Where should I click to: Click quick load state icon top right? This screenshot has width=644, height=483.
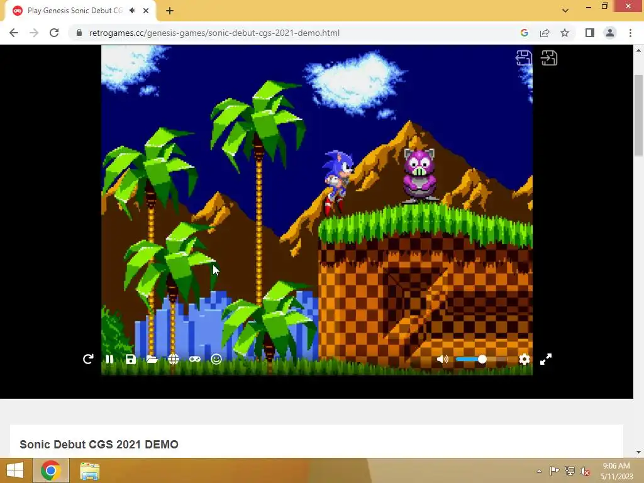pos(549,58)
